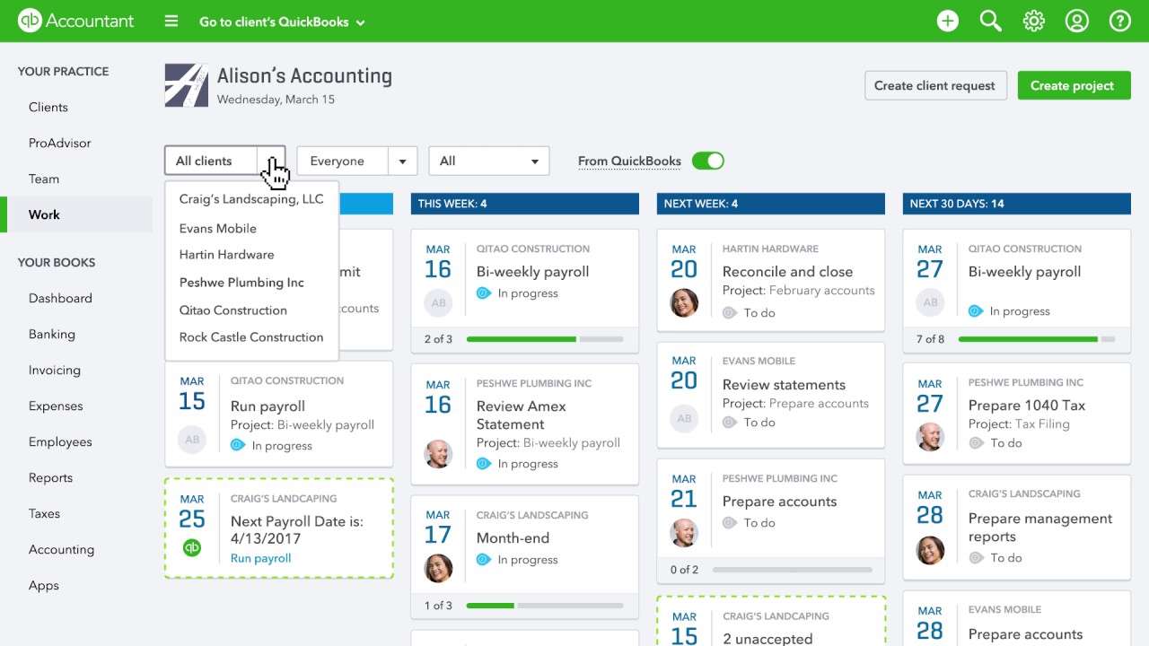Expand Go to client's QuickBooks dropdown
This screenshot has height=646, width=1149.
(x=282, y=22)
